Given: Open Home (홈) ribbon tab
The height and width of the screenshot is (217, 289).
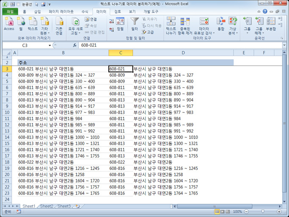Looking at the screenshot, I should pos(24,11).
